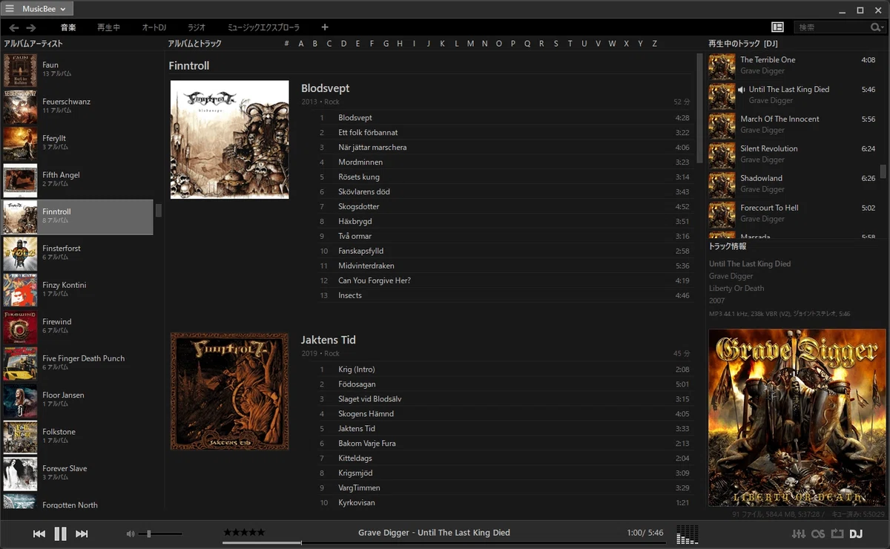Switch to the 音楽 tab
This screenshot has width=890, height=549.
pyautogui.click(x=68, y=27)
